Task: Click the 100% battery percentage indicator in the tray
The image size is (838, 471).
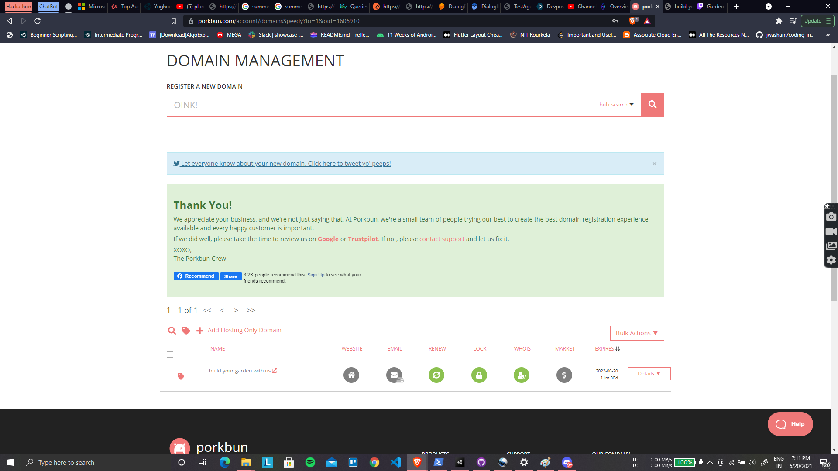Action: pos(684,462)
